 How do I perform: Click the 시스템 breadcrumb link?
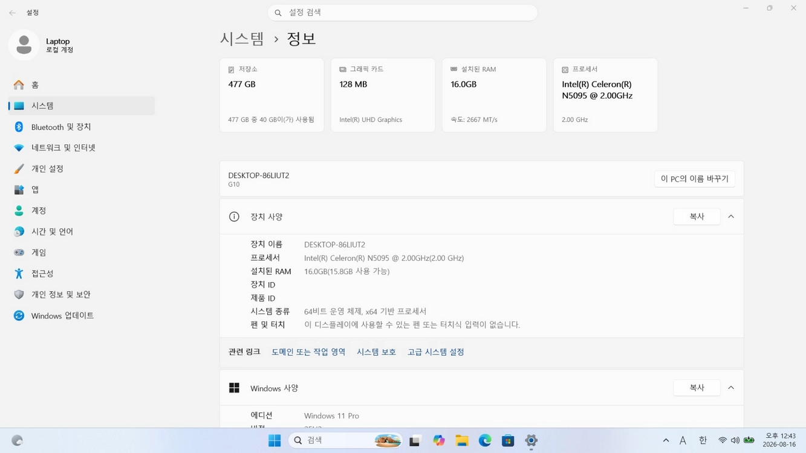tap(242, 39)
